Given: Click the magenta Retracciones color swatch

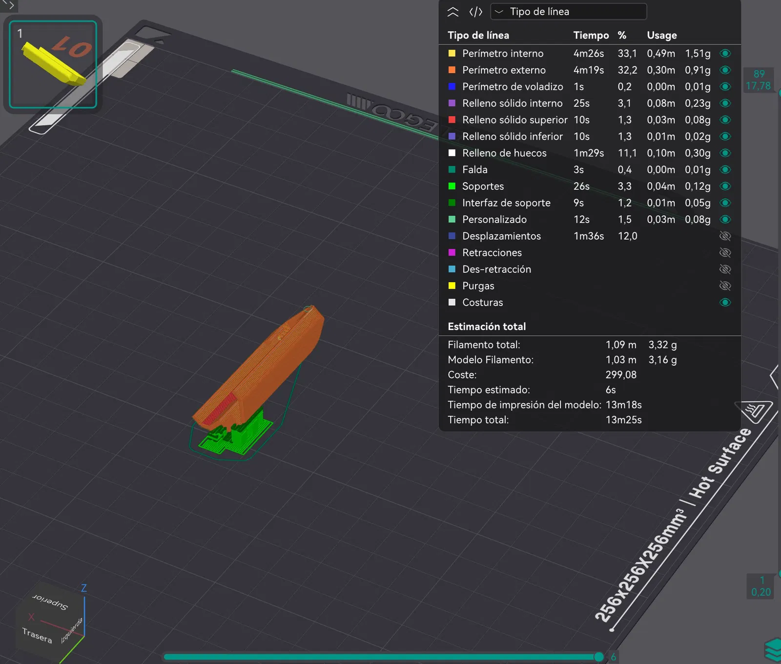Looking at the screenshot, I should click(x=452, y=252).
